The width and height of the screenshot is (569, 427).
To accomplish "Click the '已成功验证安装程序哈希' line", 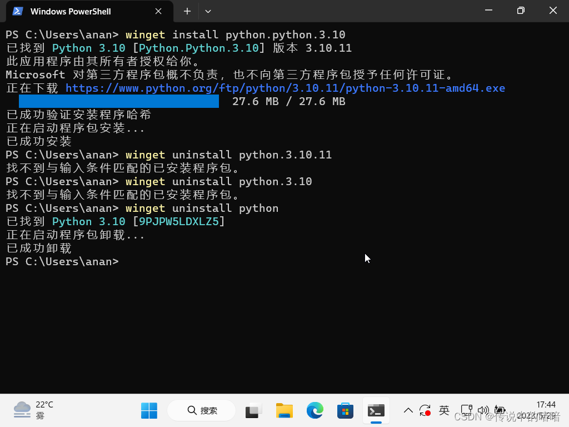I will (79, 115).
